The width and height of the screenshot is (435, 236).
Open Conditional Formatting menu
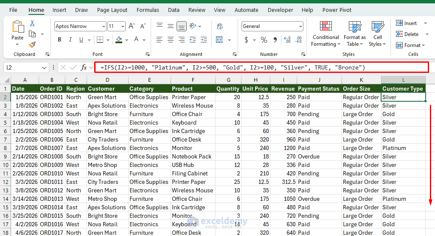(326, 33)
